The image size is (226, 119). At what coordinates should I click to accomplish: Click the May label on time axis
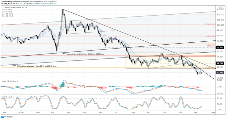tap(85, 112)
